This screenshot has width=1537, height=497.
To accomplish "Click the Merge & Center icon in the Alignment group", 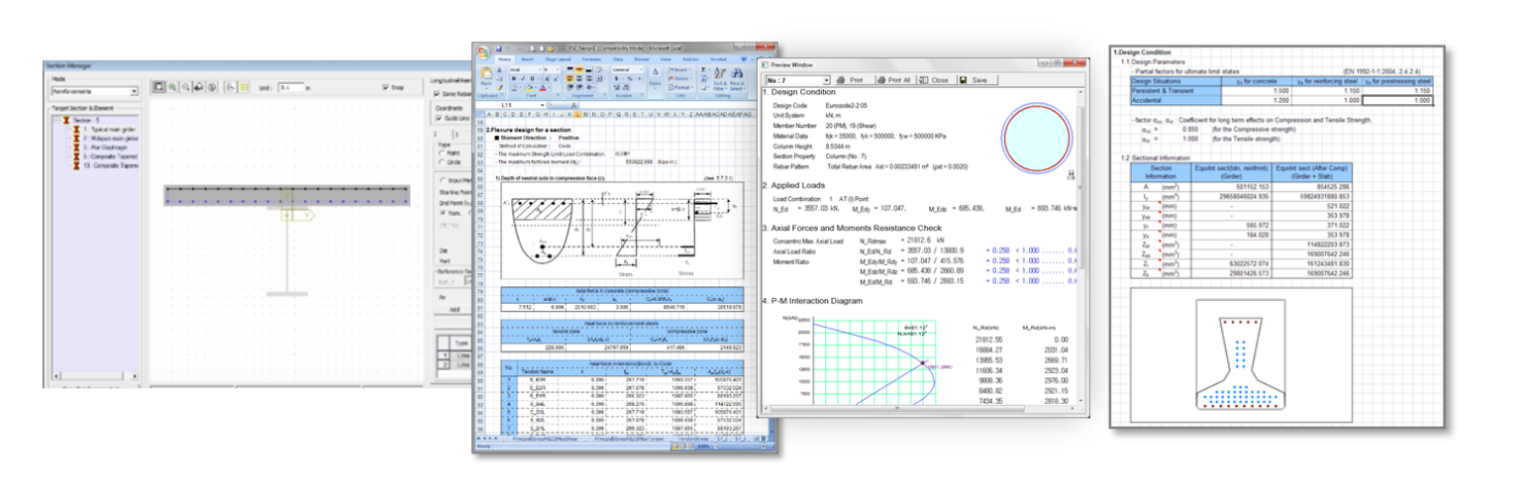I will [x=598, y=79].
